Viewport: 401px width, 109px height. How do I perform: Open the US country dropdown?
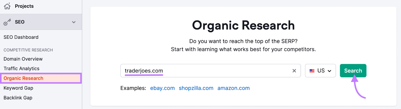[320, 71]
